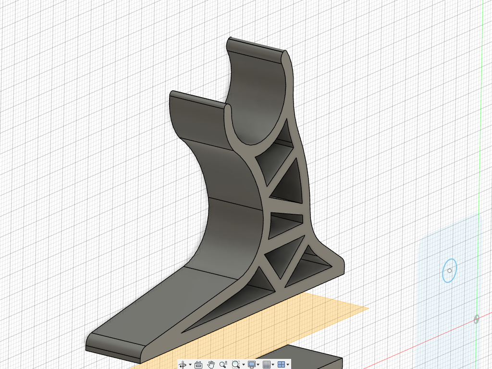The height and width of the screenshot is (369, 492).
Task: Select the Zoom magnifier with plus-minus
Action: pos(223,364)
